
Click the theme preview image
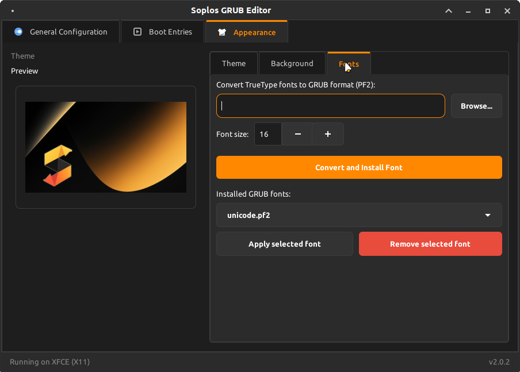(106, 147)
